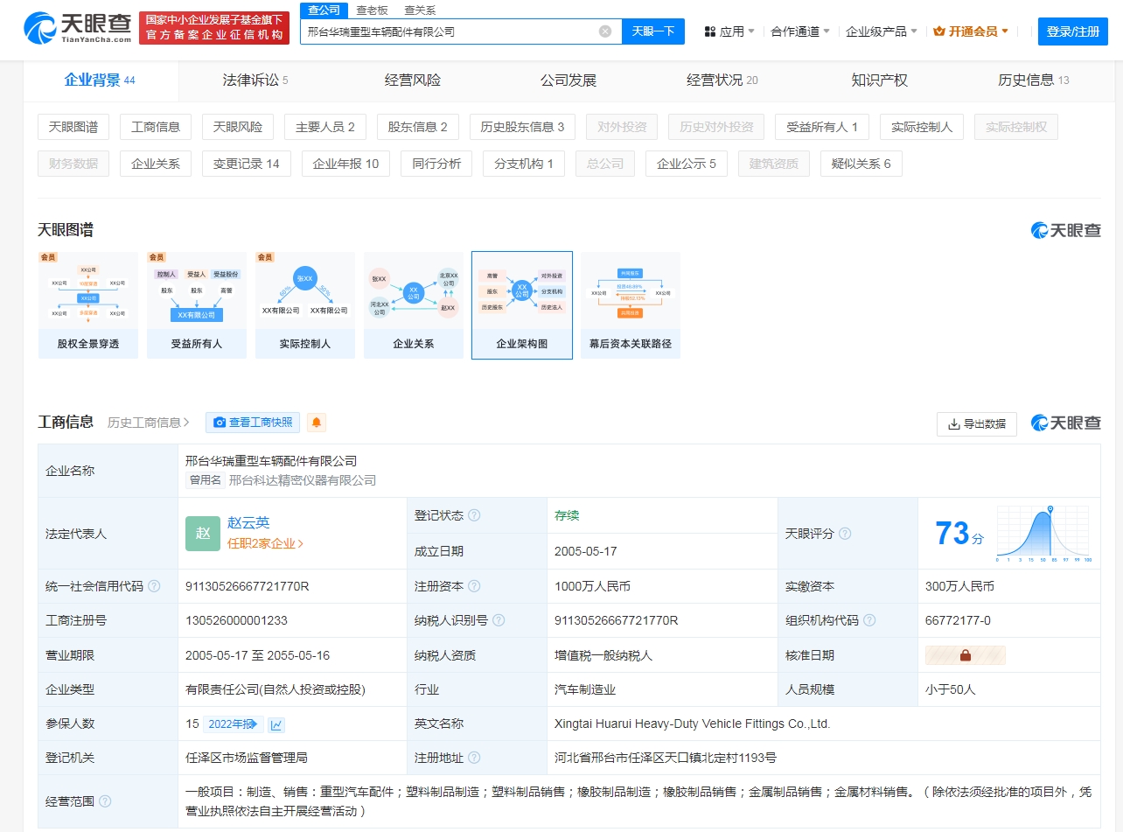
Task: Jump to 变更记录 14 section
Action: tap(247, 164)
